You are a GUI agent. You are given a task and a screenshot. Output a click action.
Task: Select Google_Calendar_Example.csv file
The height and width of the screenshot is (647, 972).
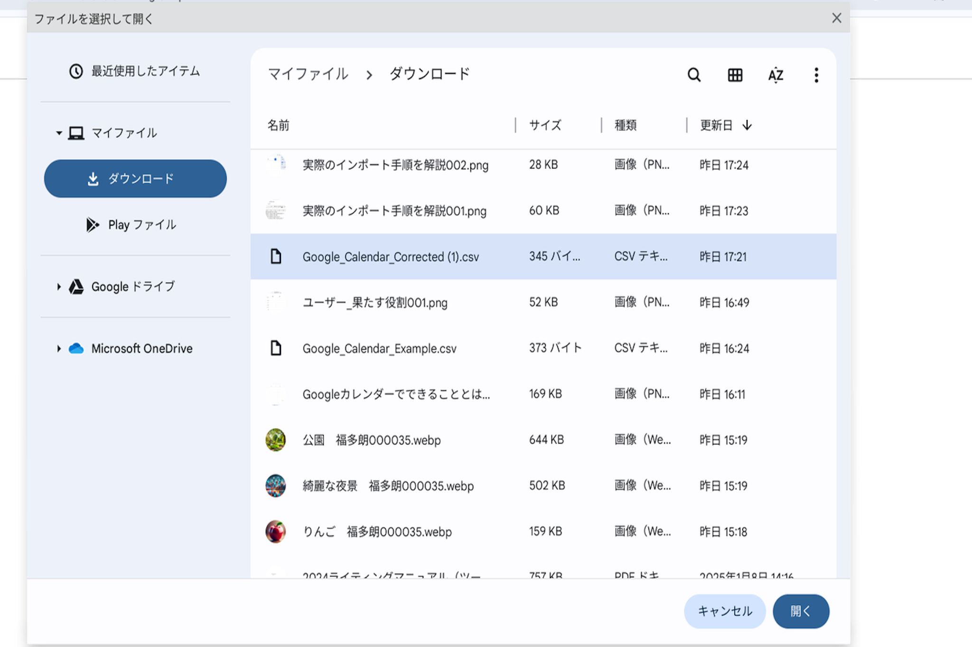coord(379,349)
